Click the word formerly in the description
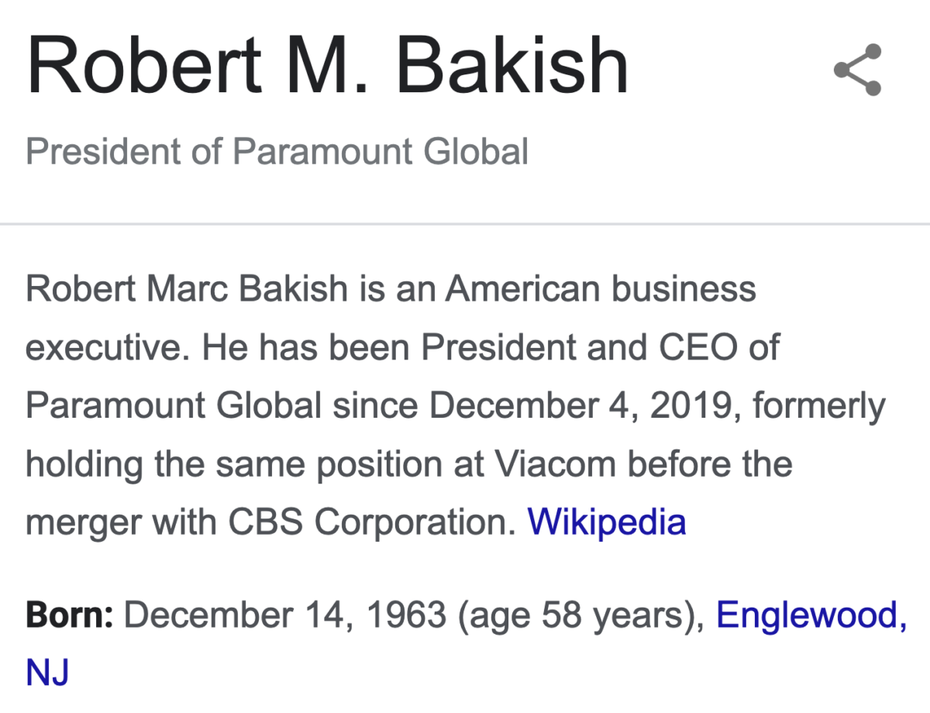 (x=818, y=407)
